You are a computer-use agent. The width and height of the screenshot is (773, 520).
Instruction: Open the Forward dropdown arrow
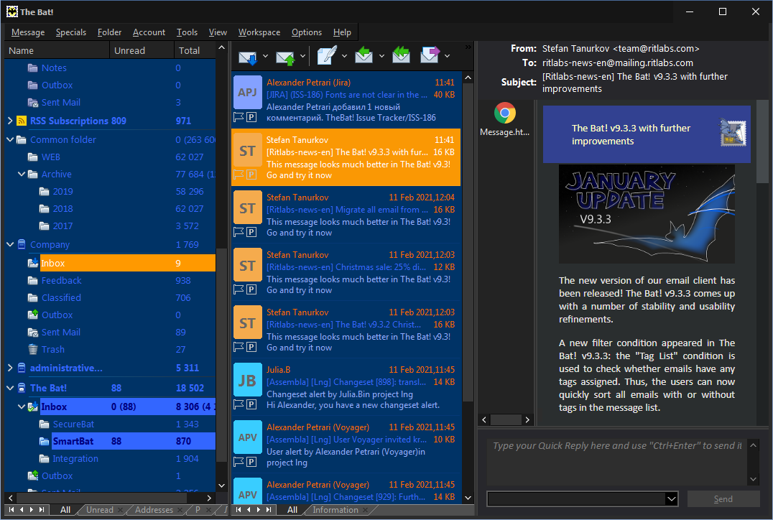pyautogui.click(x=447, y=56)
